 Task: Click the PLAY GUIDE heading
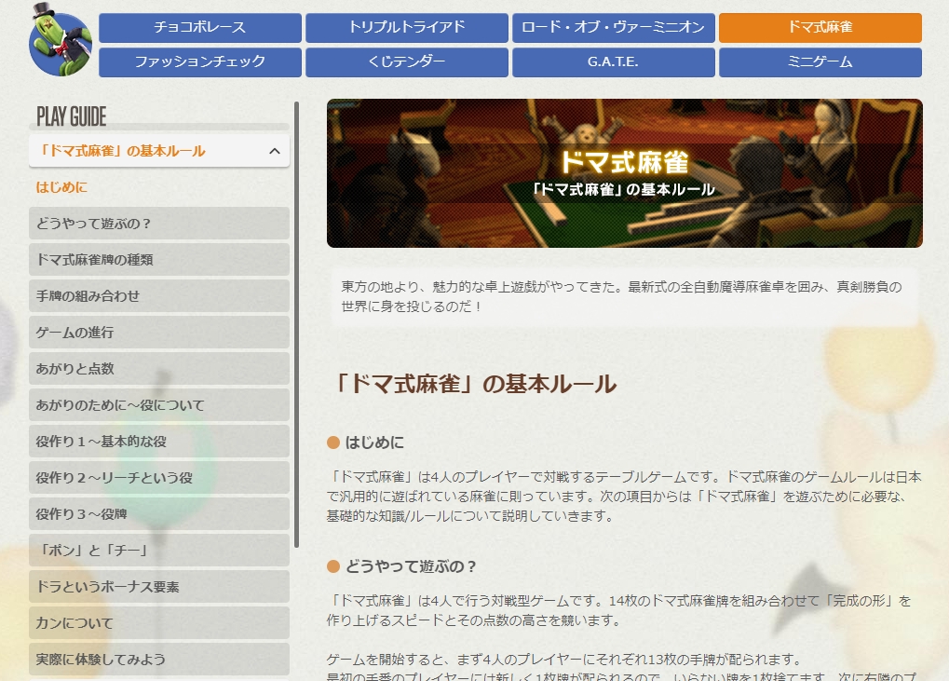(x=72, y=116)
